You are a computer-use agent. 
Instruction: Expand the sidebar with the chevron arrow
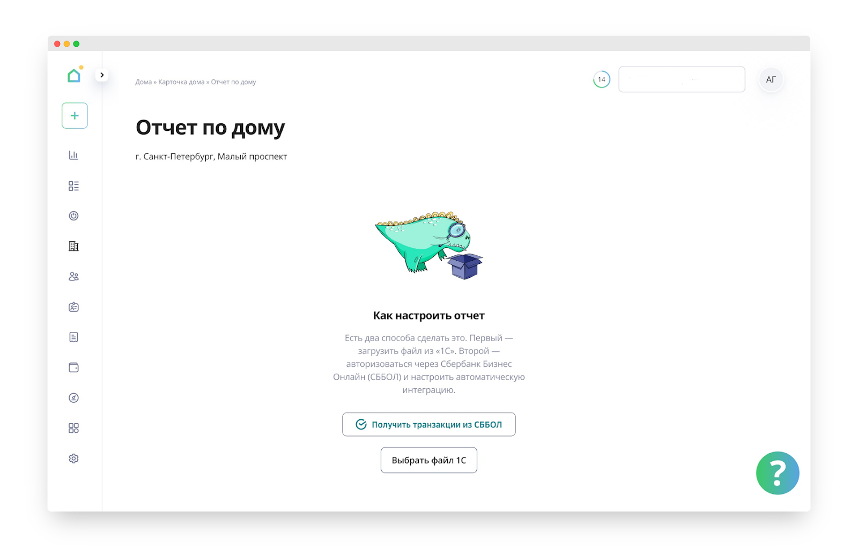(102, 75)
